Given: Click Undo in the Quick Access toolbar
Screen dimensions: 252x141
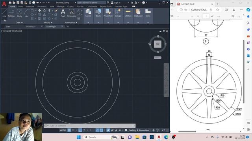Looking at the screenshot, I should (38, 3).
